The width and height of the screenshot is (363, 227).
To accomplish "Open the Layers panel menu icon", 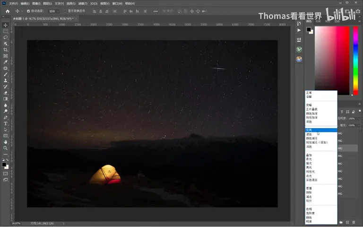I will pyautogui.click(x=360, y=104).
